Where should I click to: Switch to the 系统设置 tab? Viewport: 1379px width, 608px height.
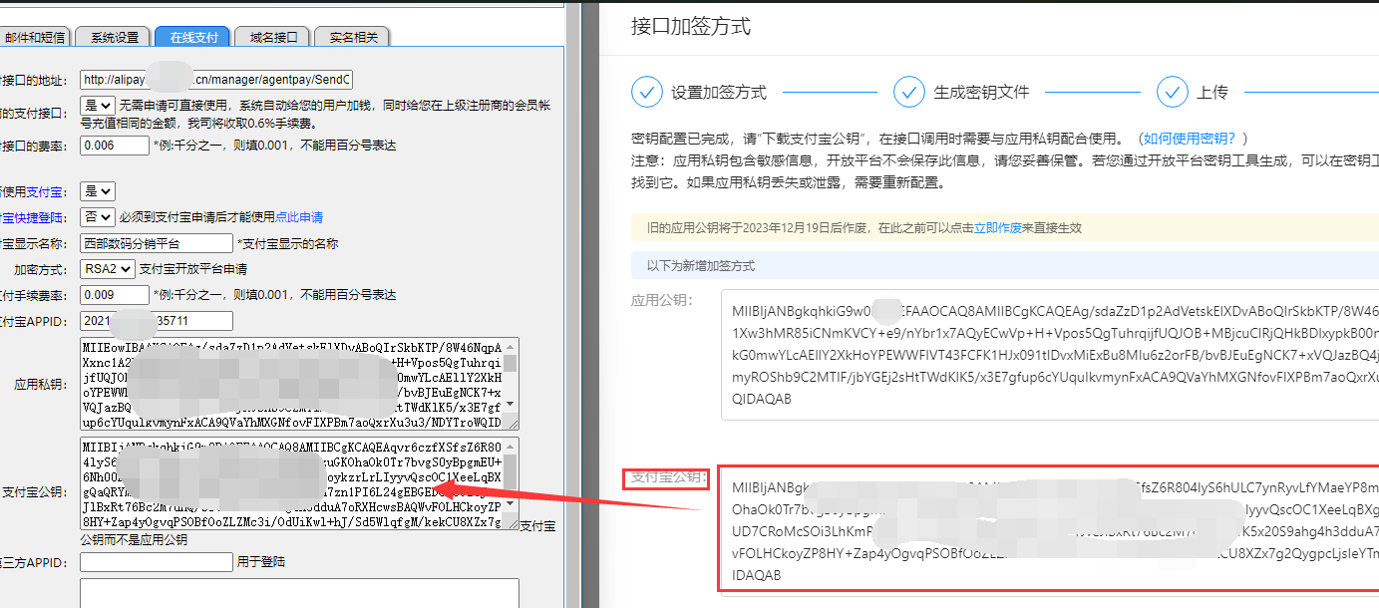tap(115, 38)
